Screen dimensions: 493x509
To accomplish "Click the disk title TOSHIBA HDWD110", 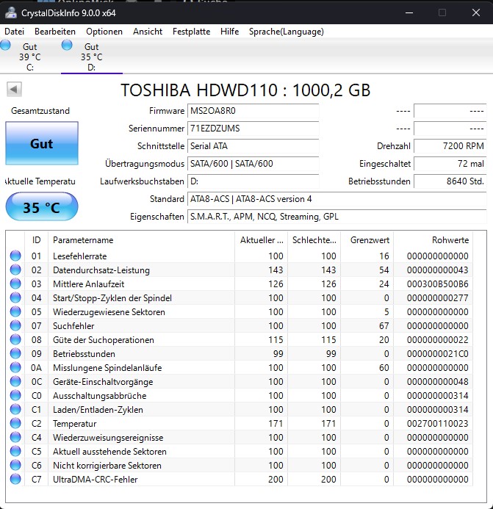I will point(245,90).
